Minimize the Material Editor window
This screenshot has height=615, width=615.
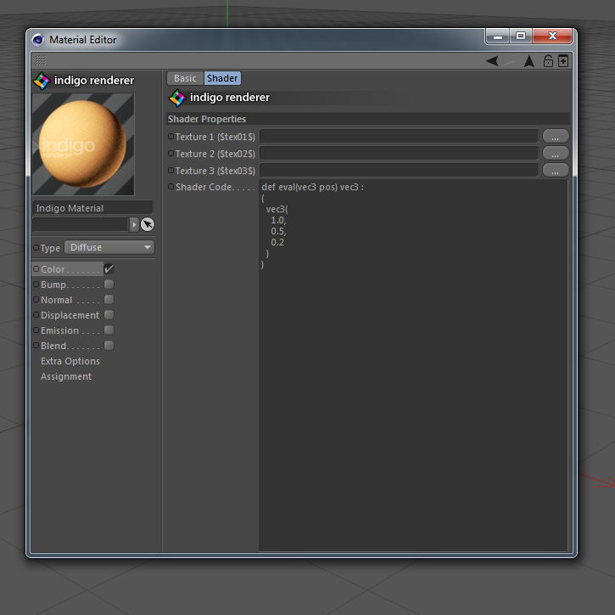[x=498, y=37]
